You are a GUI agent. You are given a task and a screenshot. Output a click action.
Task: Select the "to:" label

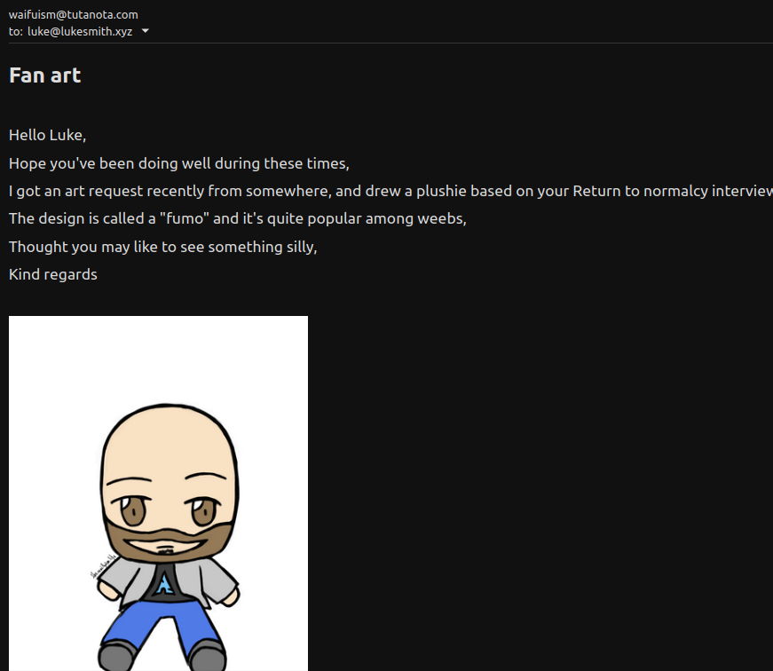[x=16, y=32]
